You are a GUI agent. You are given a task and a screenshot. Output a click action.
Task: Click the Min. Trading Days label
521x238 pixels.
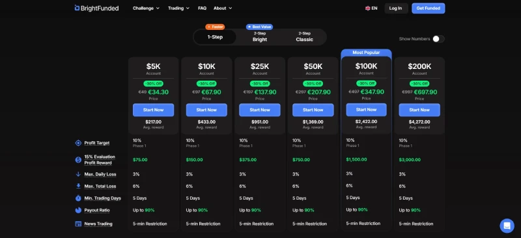[103, 198]
